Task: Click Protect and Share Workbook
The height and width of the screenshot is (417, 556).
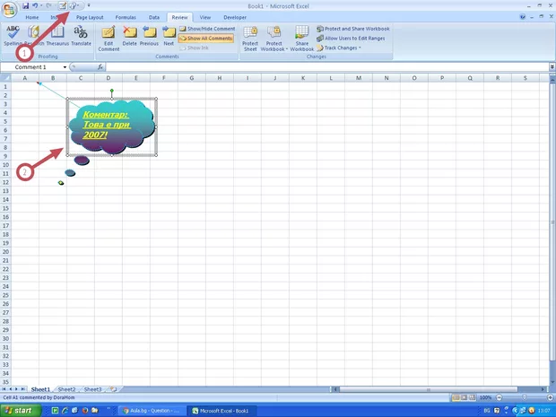Action: (356, 29)
